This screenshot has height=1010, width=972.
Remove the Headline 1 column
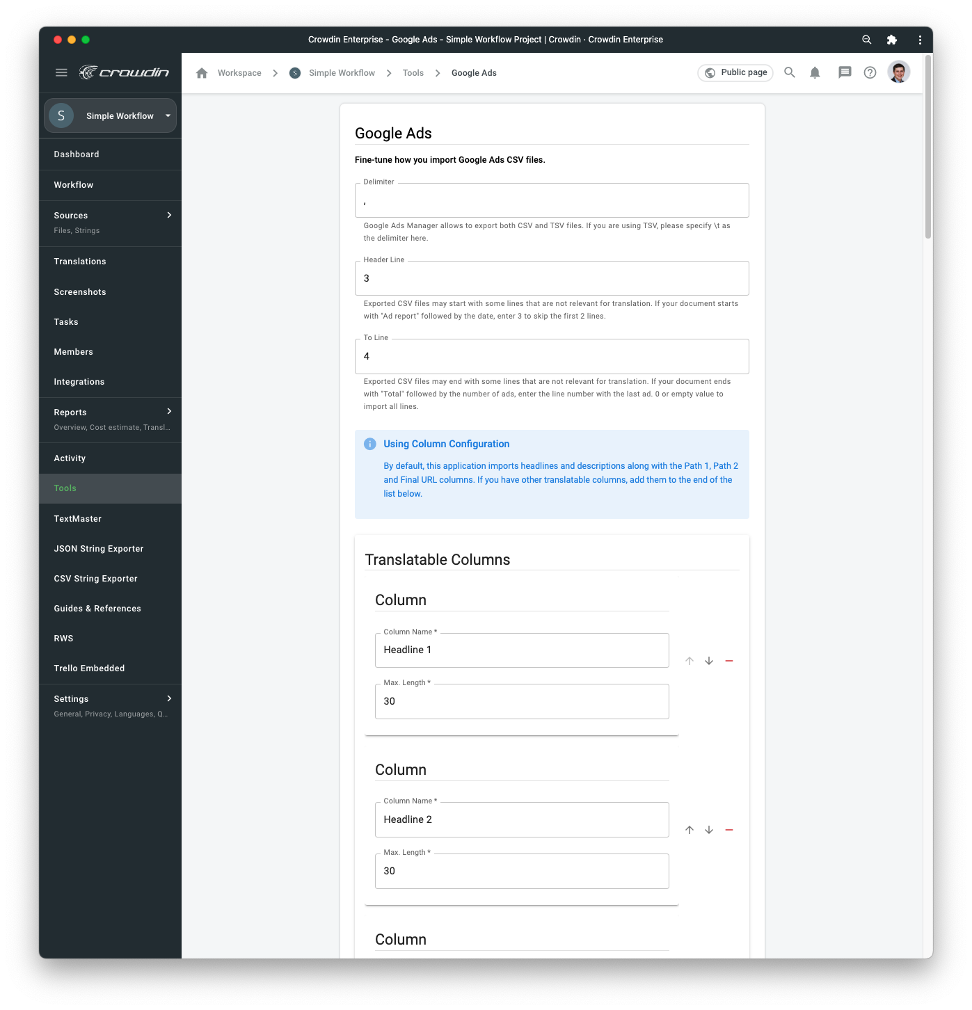729,661
